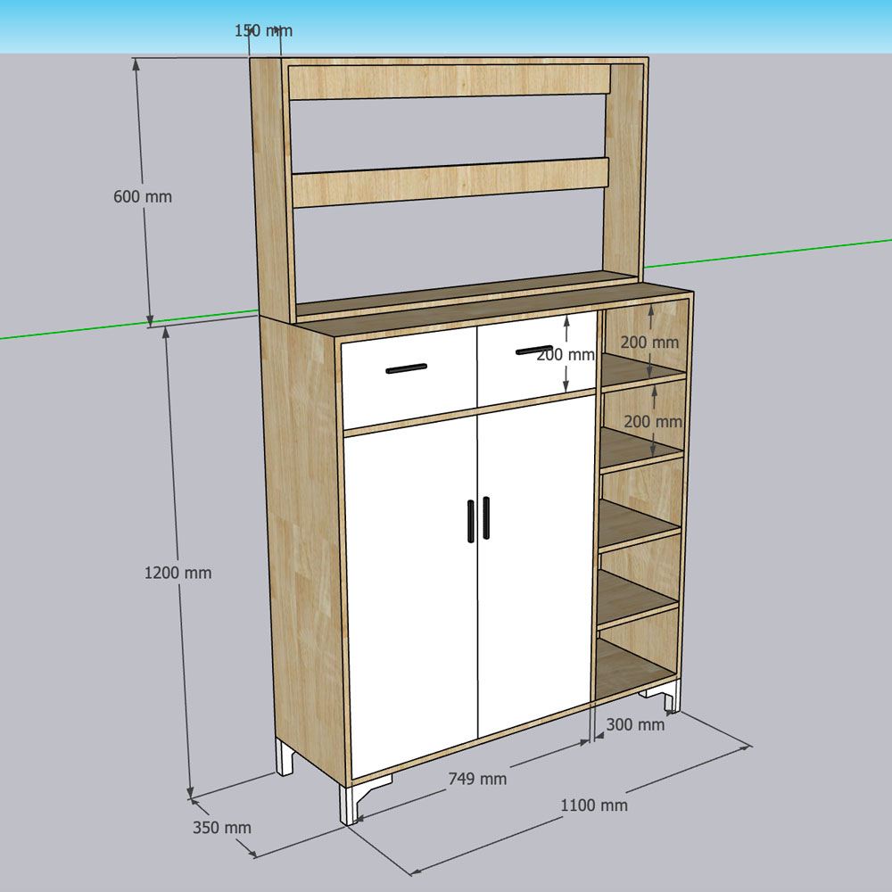Click the left white drawer front
This screenshot has height=892, width=892.
click(x=409, y=377)
